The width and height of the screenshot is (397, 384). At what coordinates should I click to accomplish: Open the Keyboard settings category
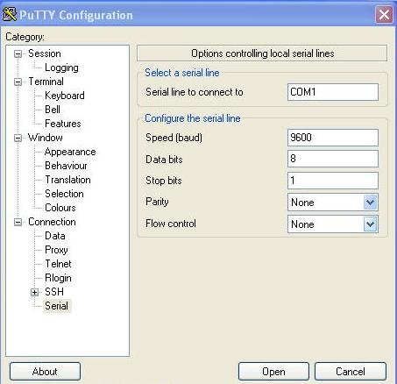(65, 96)
